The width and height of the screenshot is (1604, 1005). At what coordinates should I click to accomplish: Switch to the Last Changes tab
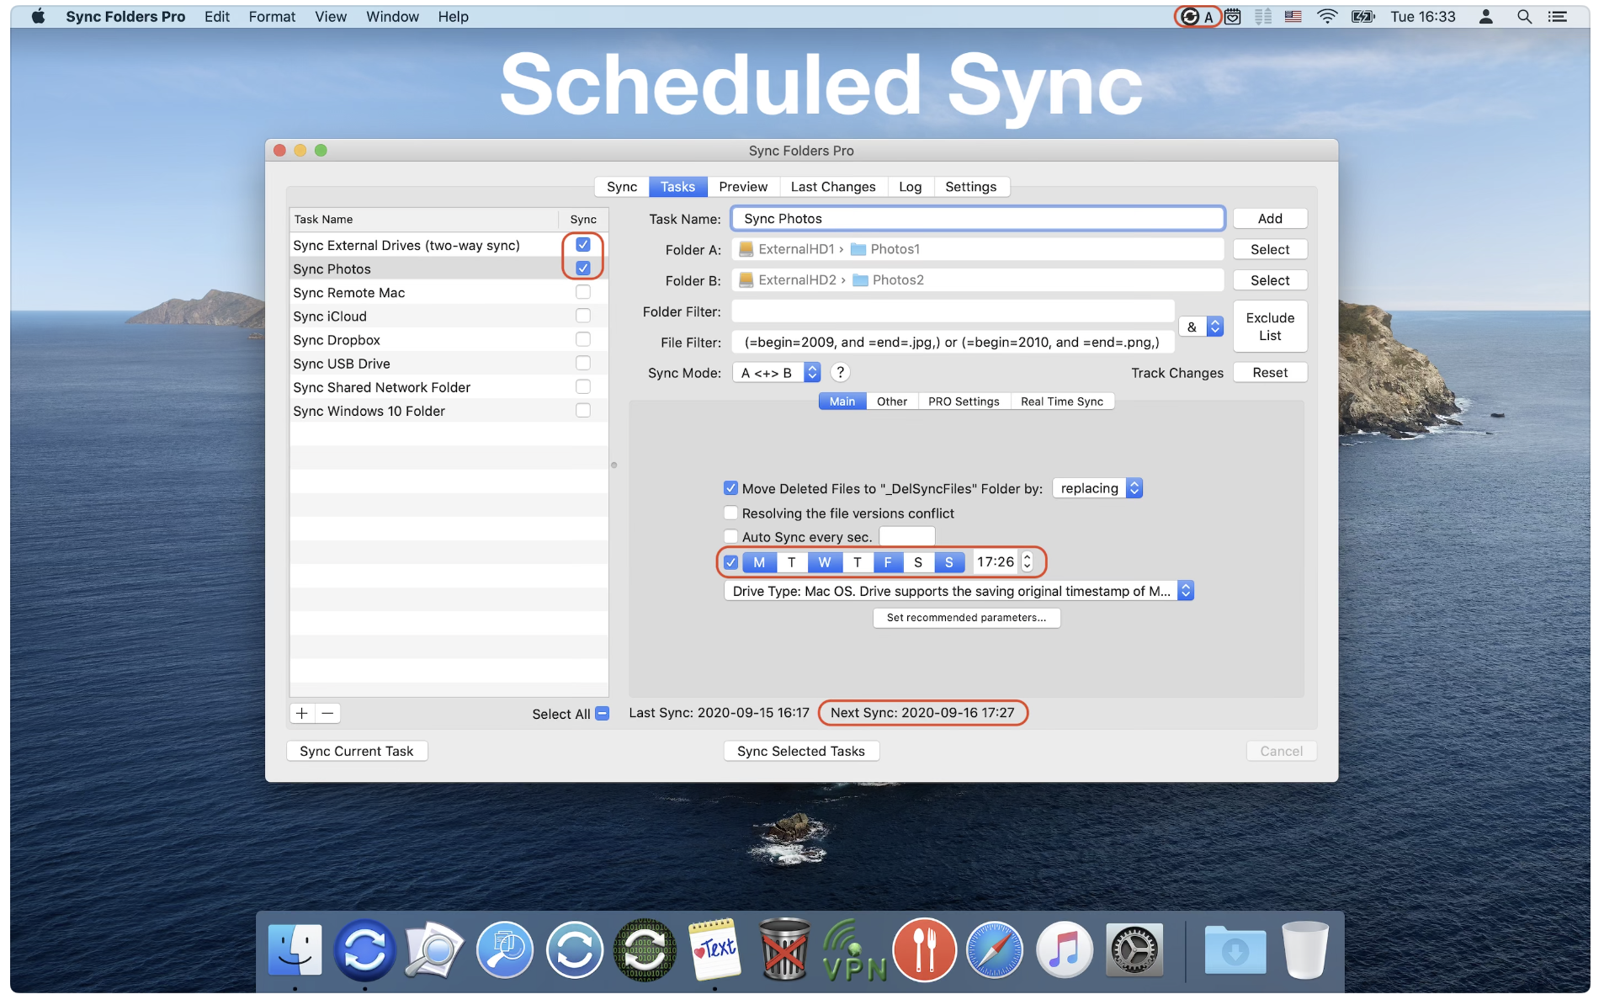point(832,187)
